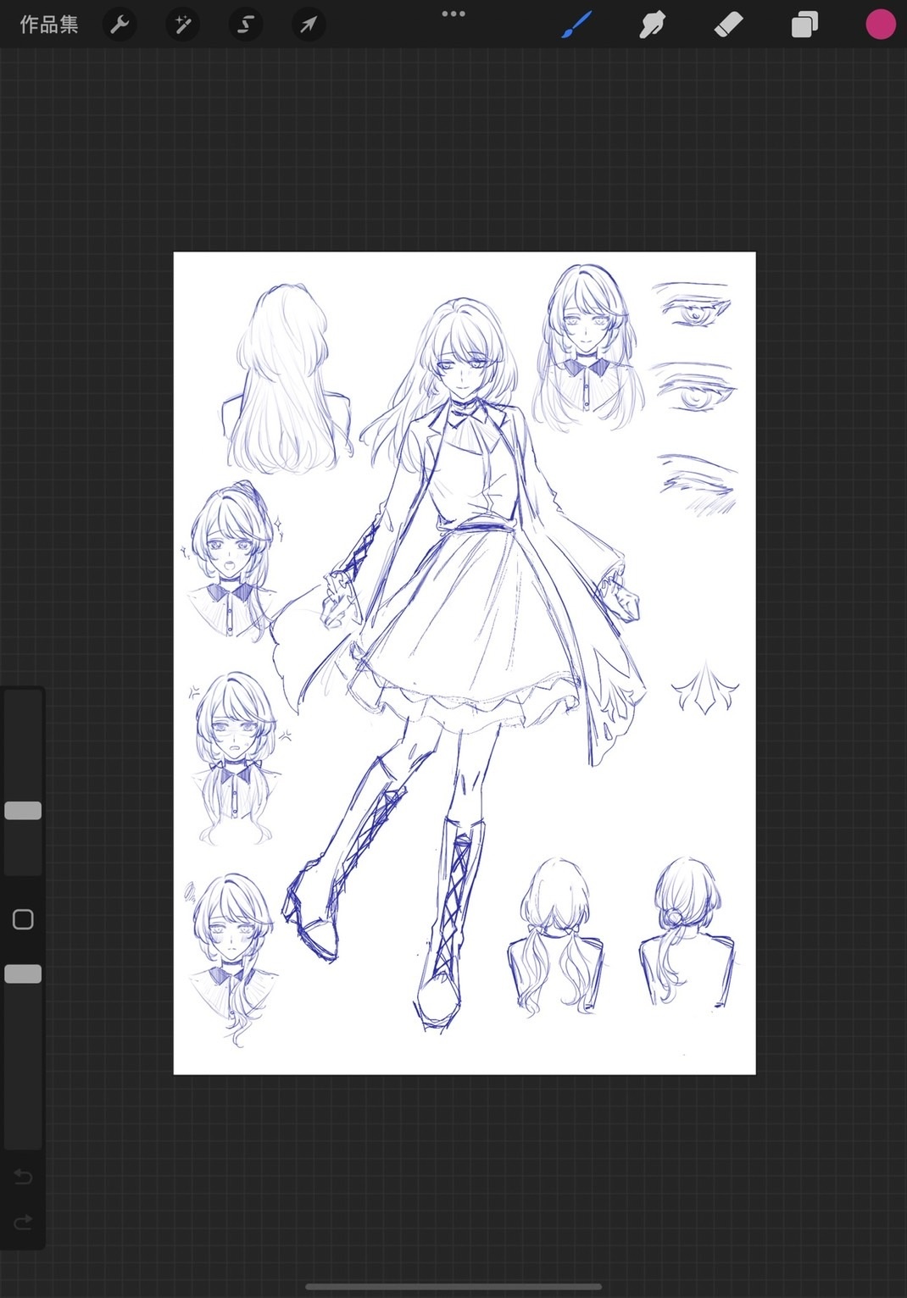Image resolution: width=907 pixels, height=1298 pixels.
Task: Select the Brush tool
Action: [576, 25]
